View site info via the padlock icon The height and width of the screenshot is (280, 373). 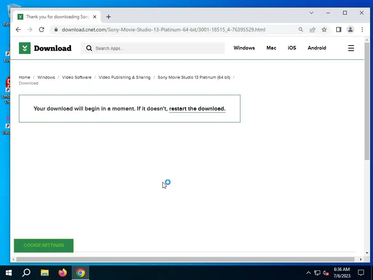click(56, 30)
